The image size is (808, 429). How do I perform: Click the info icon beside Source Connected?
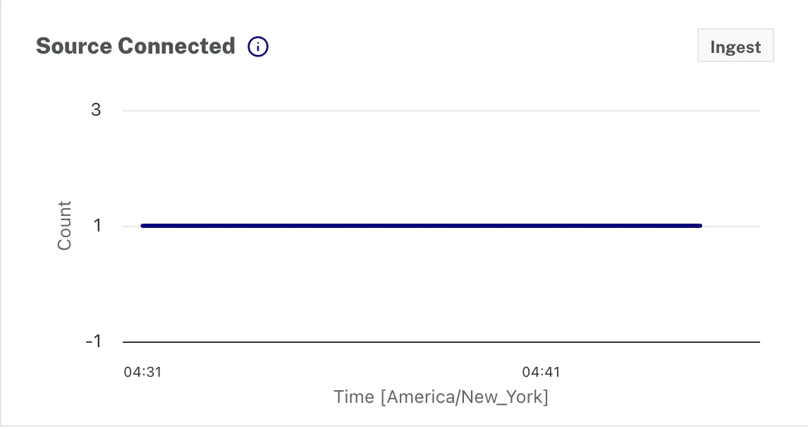(259, 47)
